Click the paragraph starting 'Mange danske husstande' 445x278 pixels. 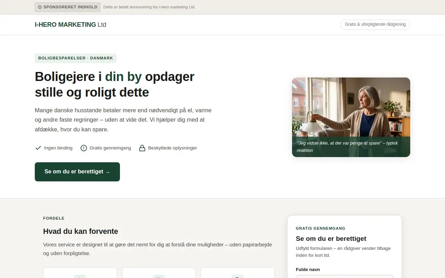123,120
